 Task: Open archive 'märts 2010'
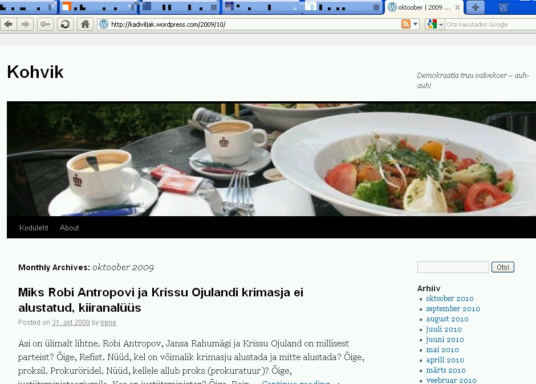coord(446,370)
